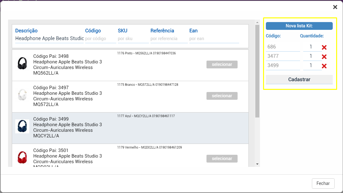
Task: Click the red headphone thumbnail
Action: coord(22,157)
